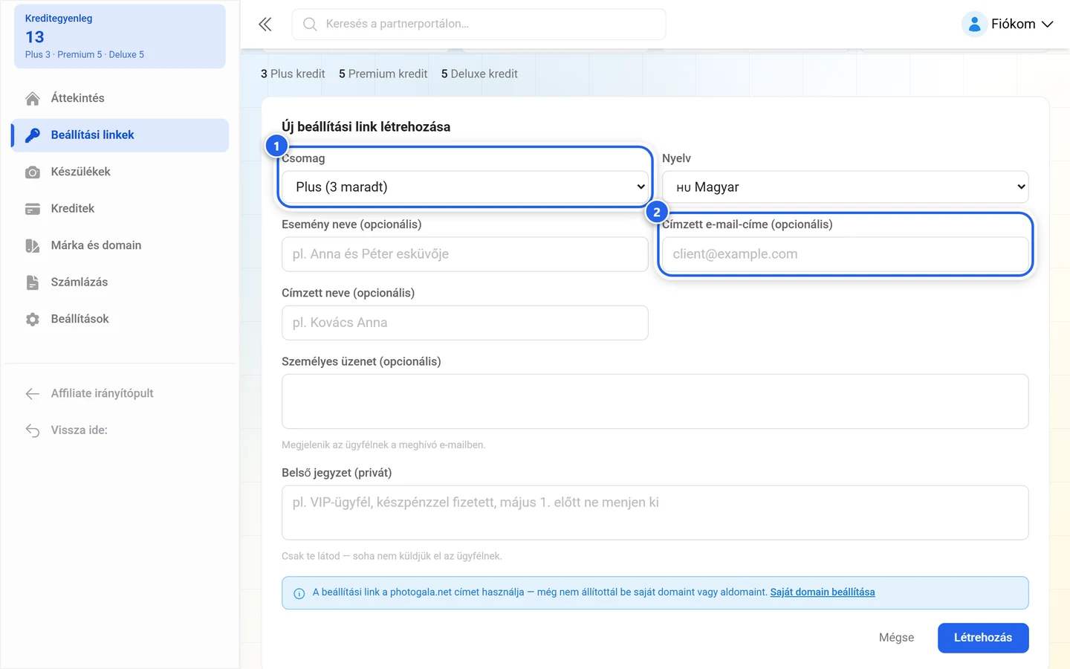Click the gear icon beside Beállítások
Viewport: 1070px width, 669px height.
33,320
